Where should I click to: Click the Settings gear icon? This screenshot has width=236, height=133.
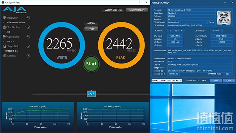(5, 56)
